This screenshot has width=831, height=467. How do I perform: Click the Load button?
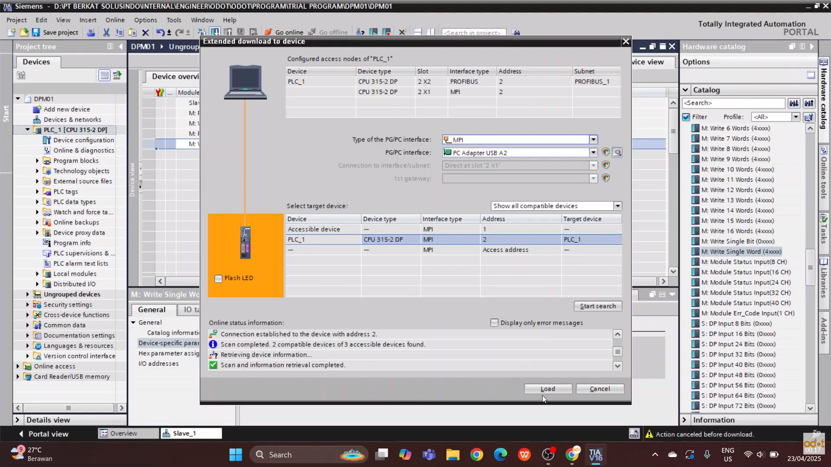548,389
